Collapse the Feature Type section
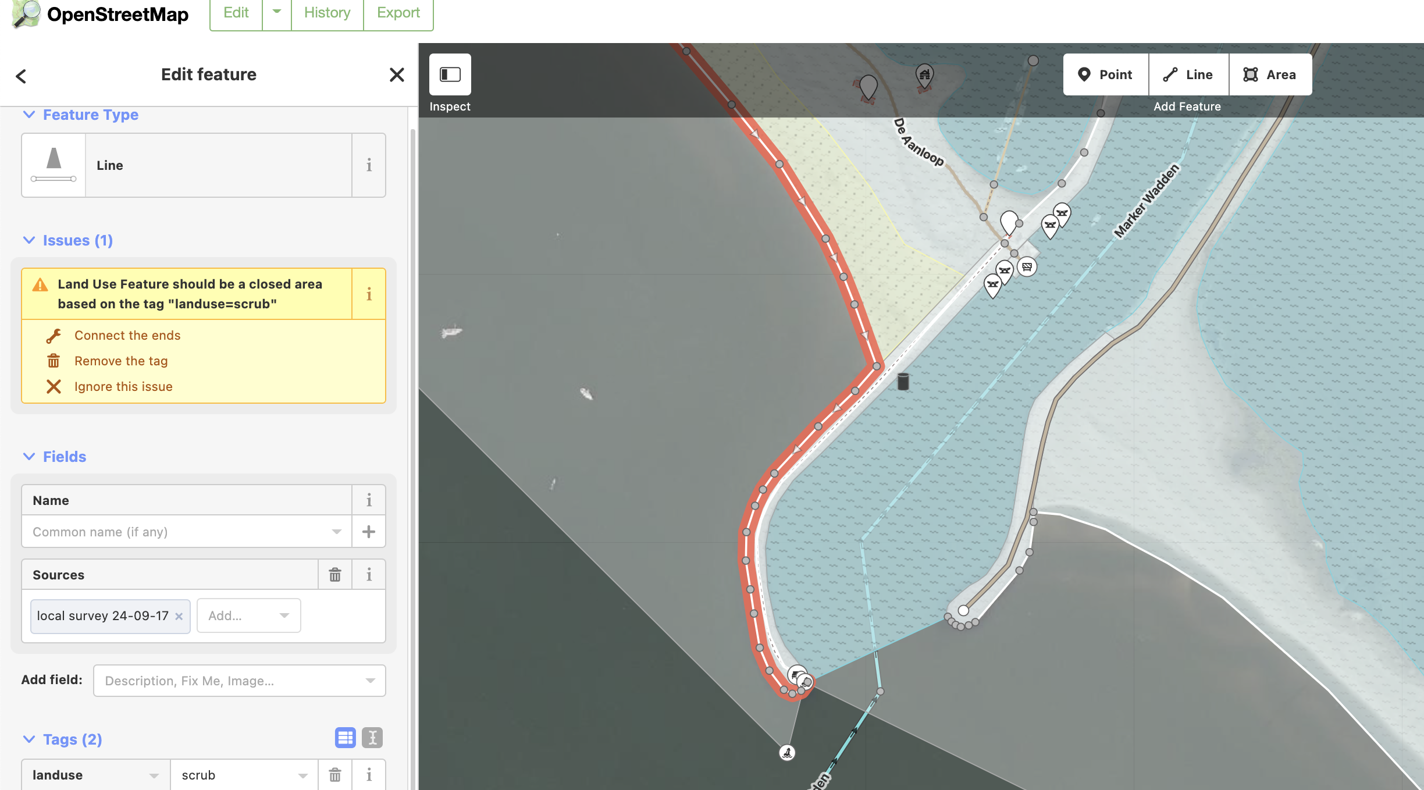The height and width of the screenshot is (790, 1424). tap(30, 115)
